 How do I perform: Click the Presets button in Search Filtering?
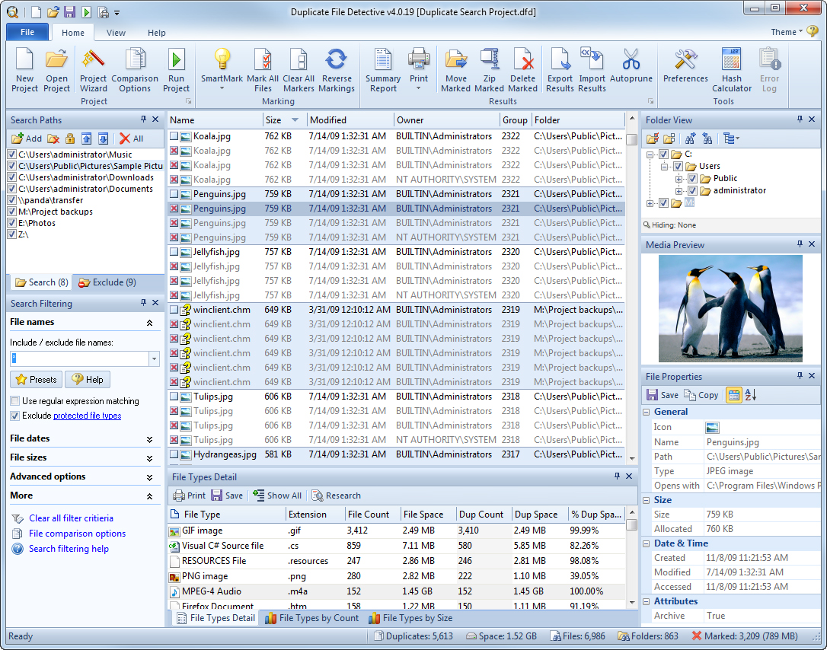pos(35,379)
